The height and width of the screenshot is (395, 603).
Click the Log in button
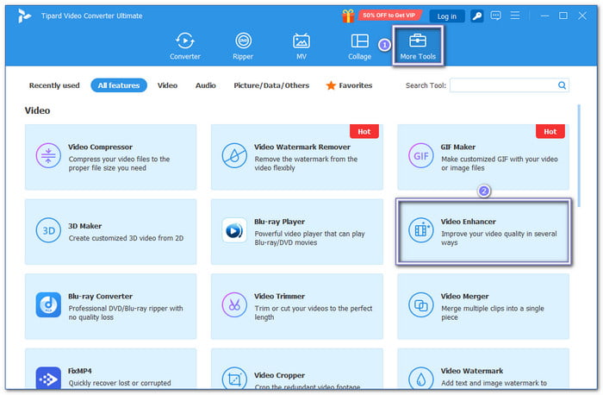[x=447, y=16]
